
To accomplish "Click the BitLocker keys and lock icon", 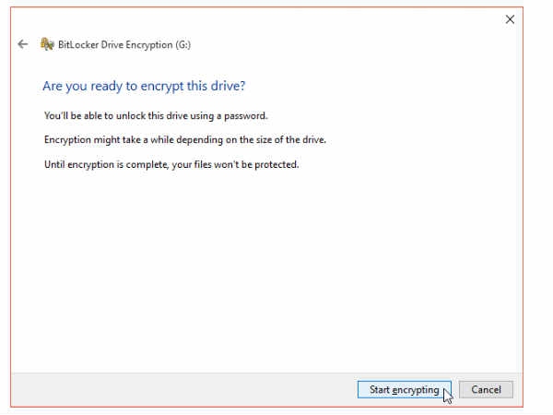I will click(47, 44).
